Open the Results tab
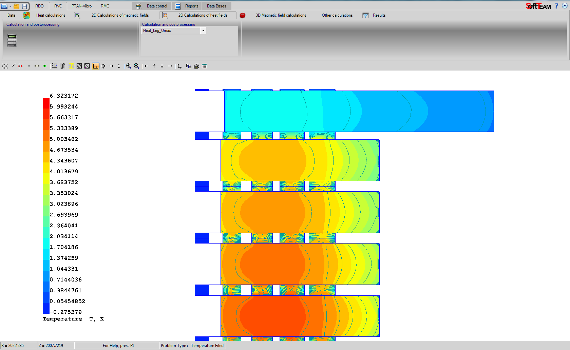 click(x=379, y=15)
